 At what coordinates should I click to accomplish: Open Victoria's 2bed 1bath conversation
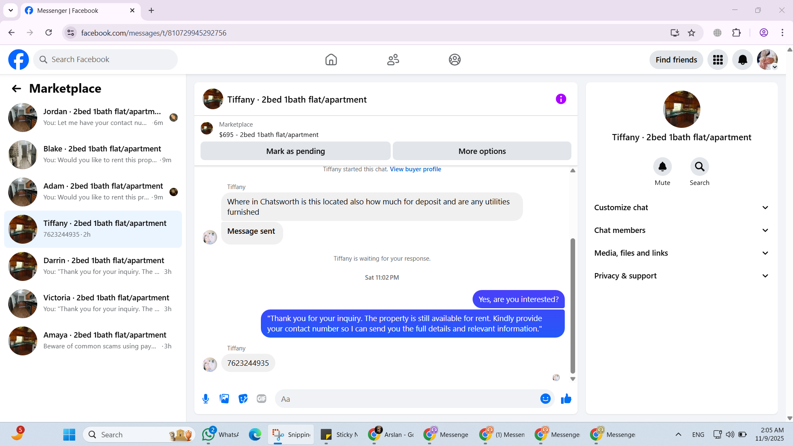point(93,304)
